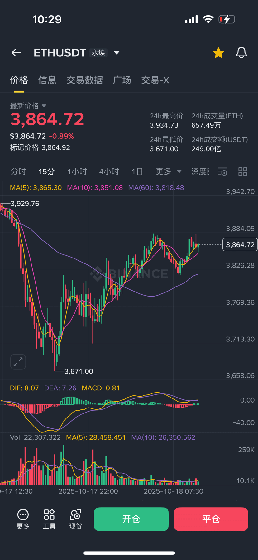Open the 交易-X tab
Image resolution: width=258 pixels, height=560 pixels.
point(155,80)
